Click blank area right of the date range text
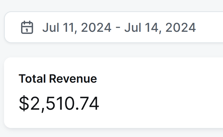The image size is (223, 137). (x=209, y=27)
